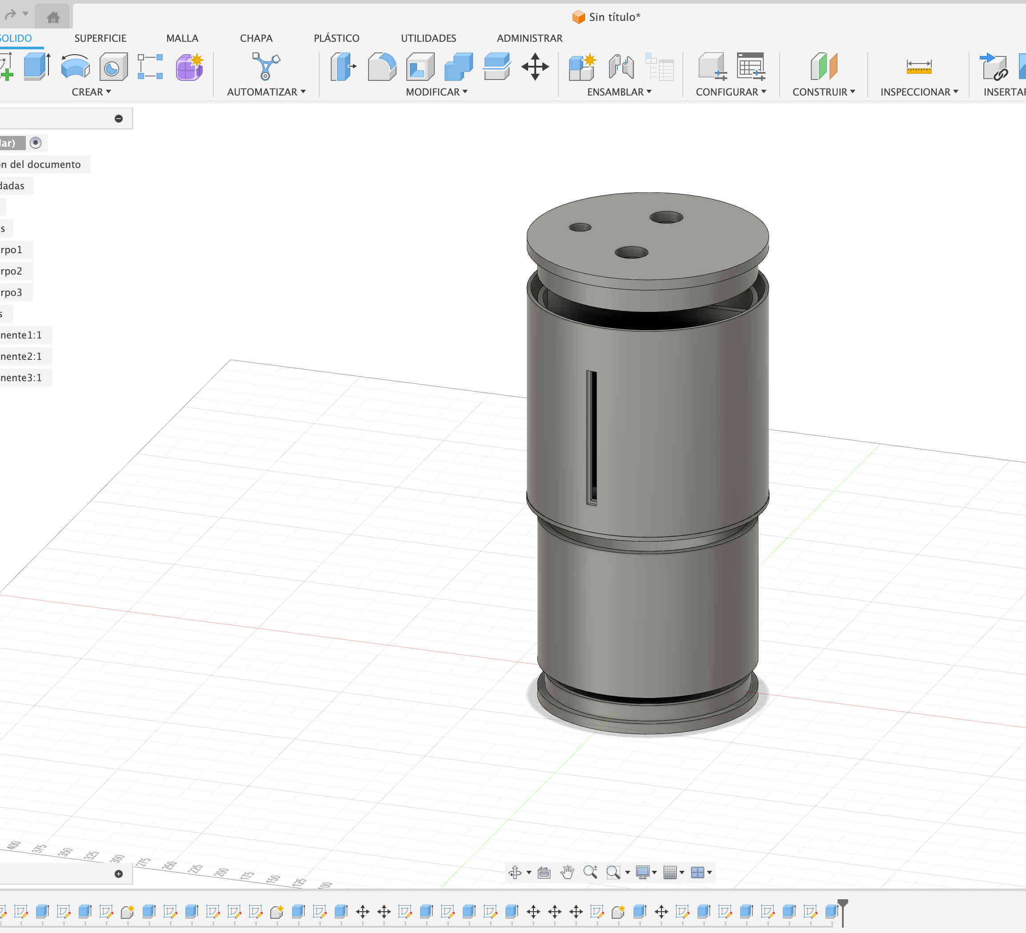Click the Home icon tab
This screenshot has height=933, width=1026.
pos(53,17)
